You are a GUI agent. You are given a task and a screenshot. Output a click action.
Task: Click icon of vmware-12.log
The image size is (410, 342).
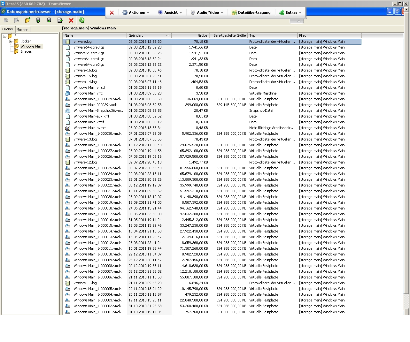[68, 162]
